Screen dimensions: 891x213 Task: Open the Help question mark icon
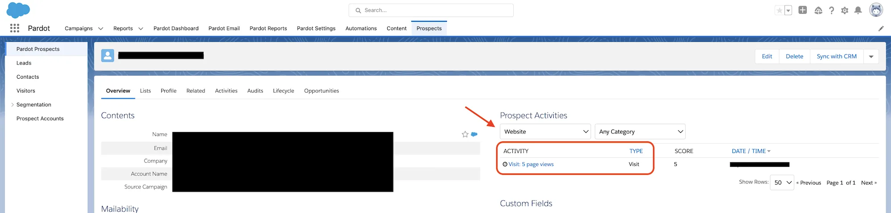pos(831,10)
